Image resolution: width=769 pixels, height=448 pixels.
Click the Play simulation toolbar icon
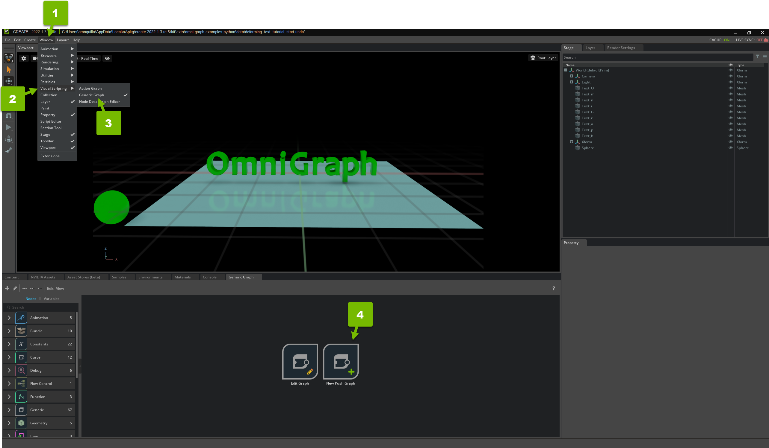9,127
